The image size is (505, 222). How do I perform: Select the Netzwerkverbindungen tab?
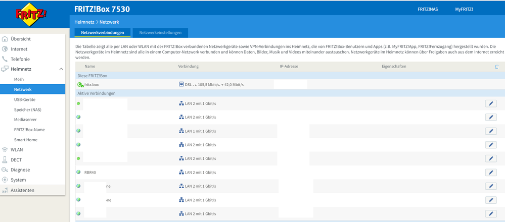click(x=103, y=32)
